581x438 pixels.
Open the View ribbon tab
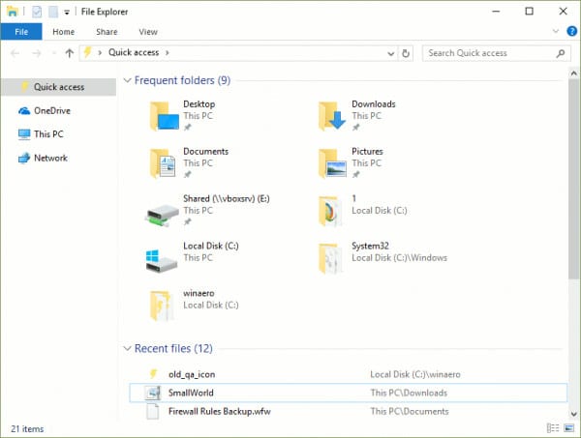(148, 32)
